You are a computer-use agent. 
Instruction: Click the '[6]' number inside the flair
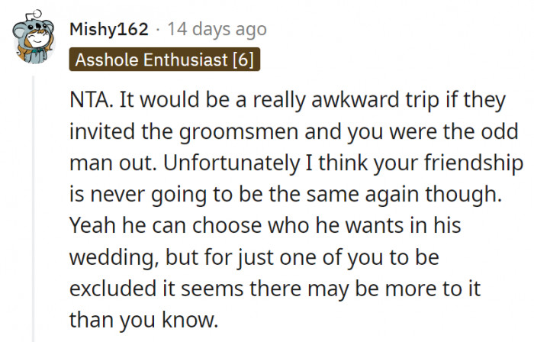(x=246, y=58)
